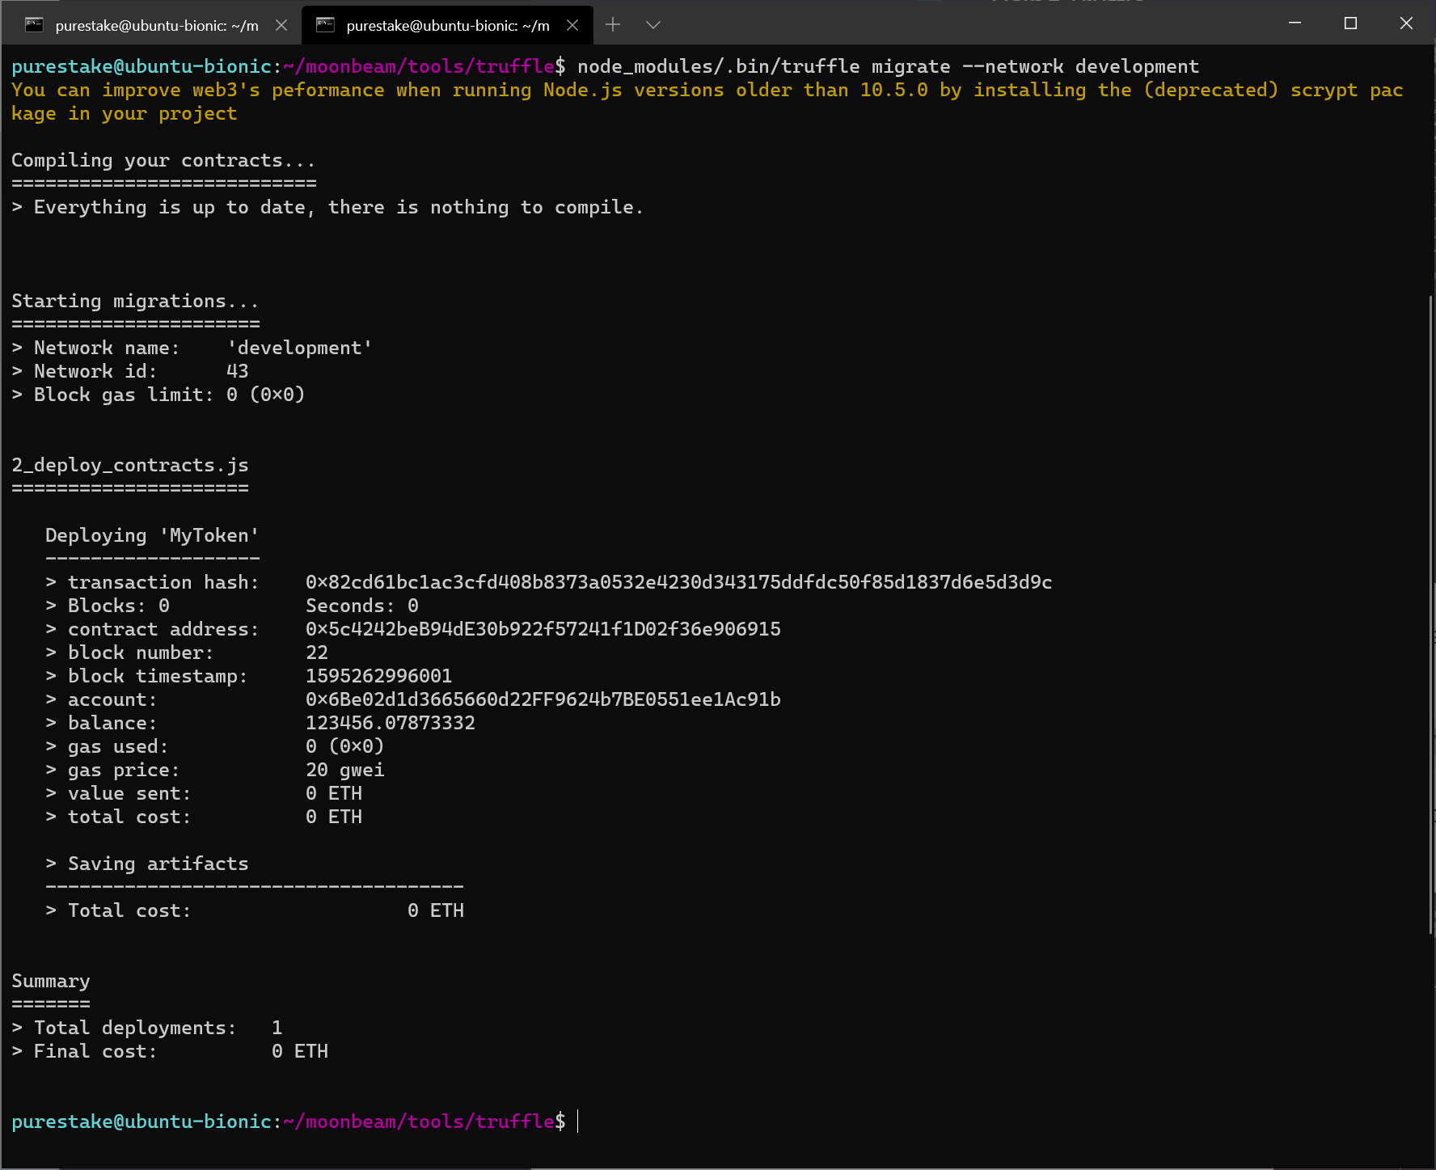Open the tab options dropdown chevron

(652, 25)
